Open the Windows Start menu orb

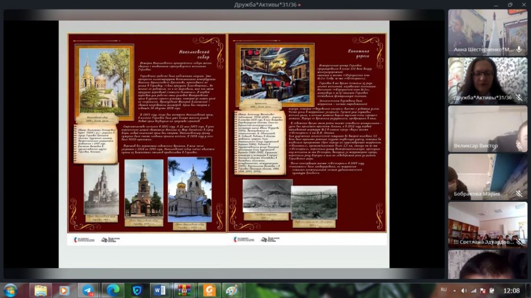[10, 291]
